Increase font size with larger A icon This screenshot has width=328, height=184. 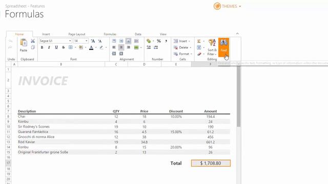[x=93, y=41]
